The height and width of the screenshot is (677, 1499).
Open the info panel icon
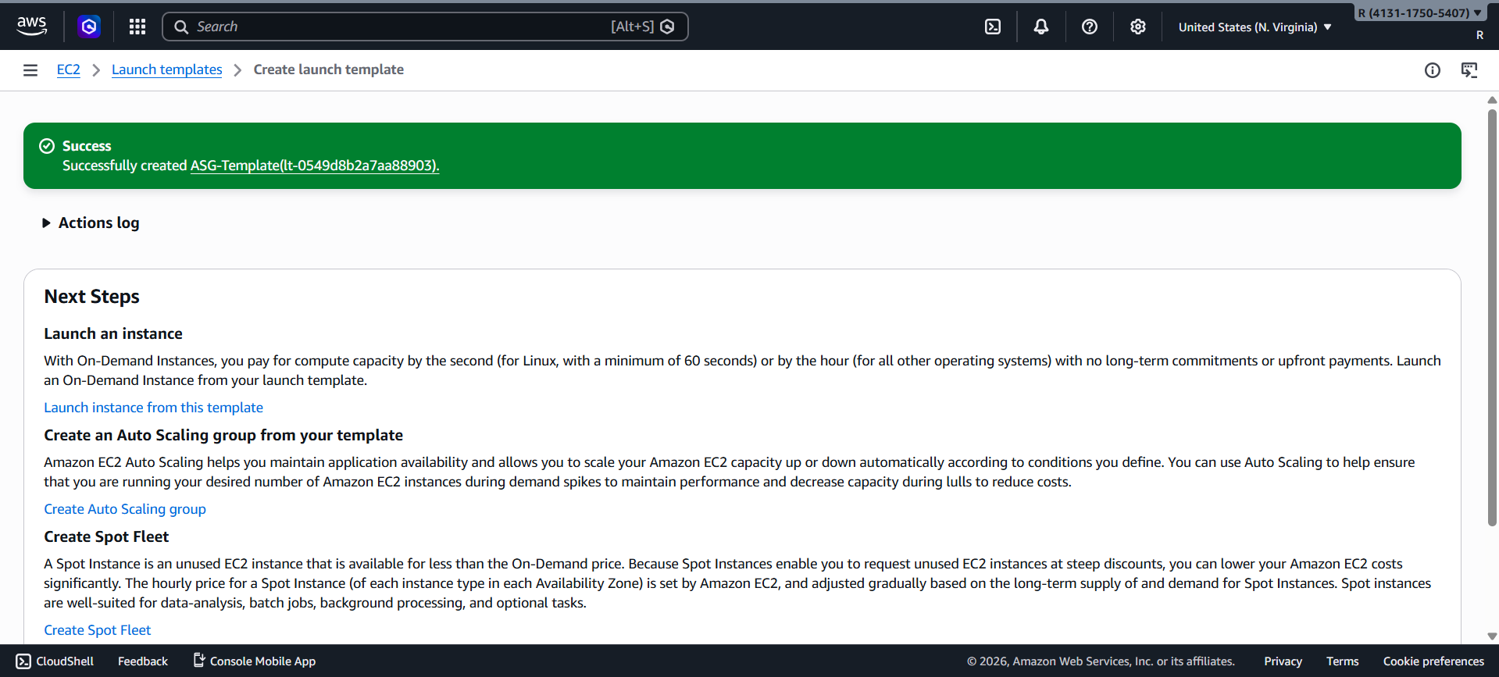[1433, 70]
